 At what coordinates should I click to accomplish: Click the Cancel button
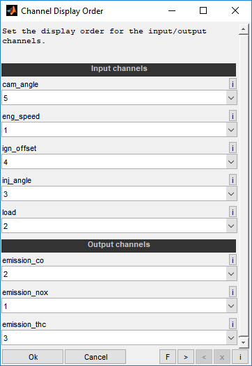(x=95, y=357)
